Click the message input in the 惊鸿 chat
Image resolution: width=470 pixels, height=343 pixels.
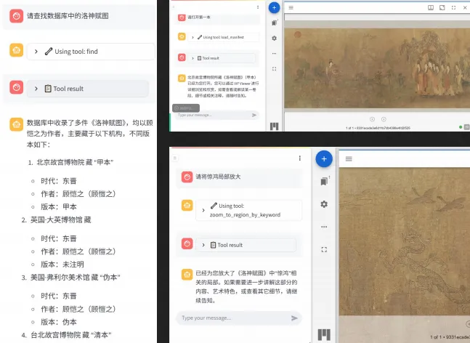click(x=231, y=318)
